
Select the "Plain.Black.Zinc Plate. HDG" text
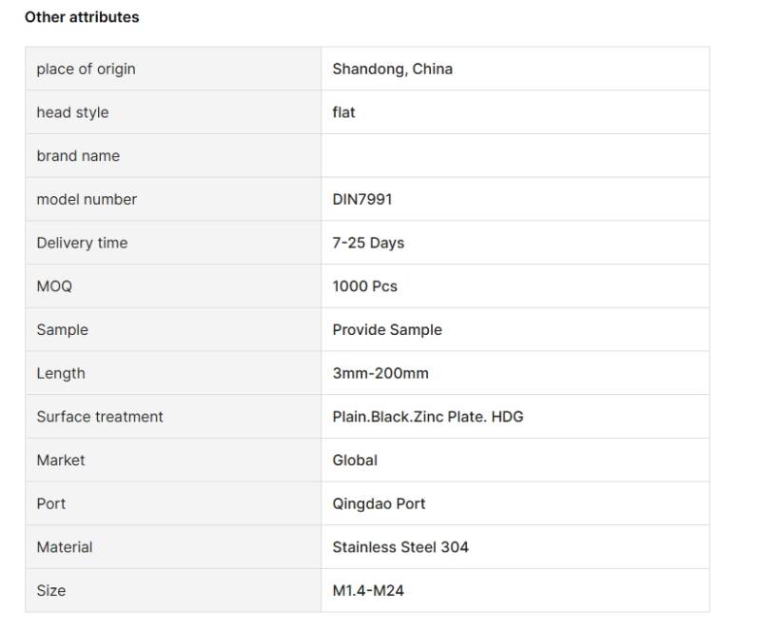click(427, 417)
